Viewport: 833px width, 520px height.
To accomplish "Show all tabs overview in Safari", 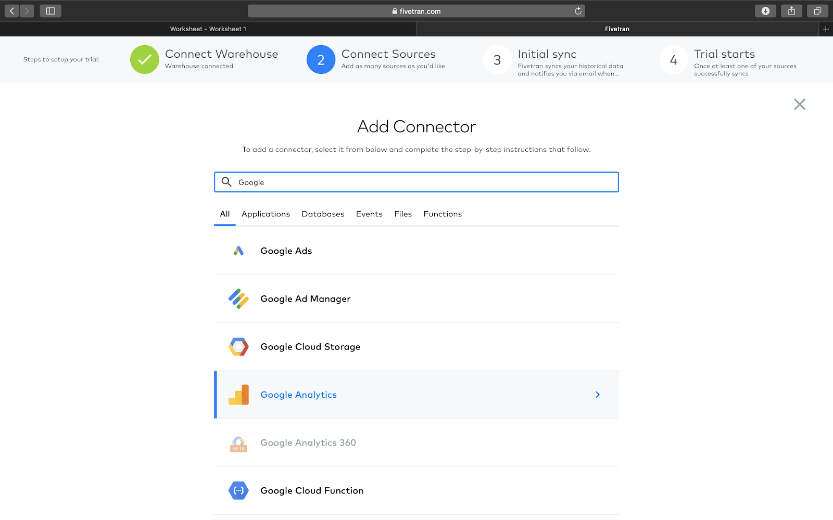I will pos(817,11).
